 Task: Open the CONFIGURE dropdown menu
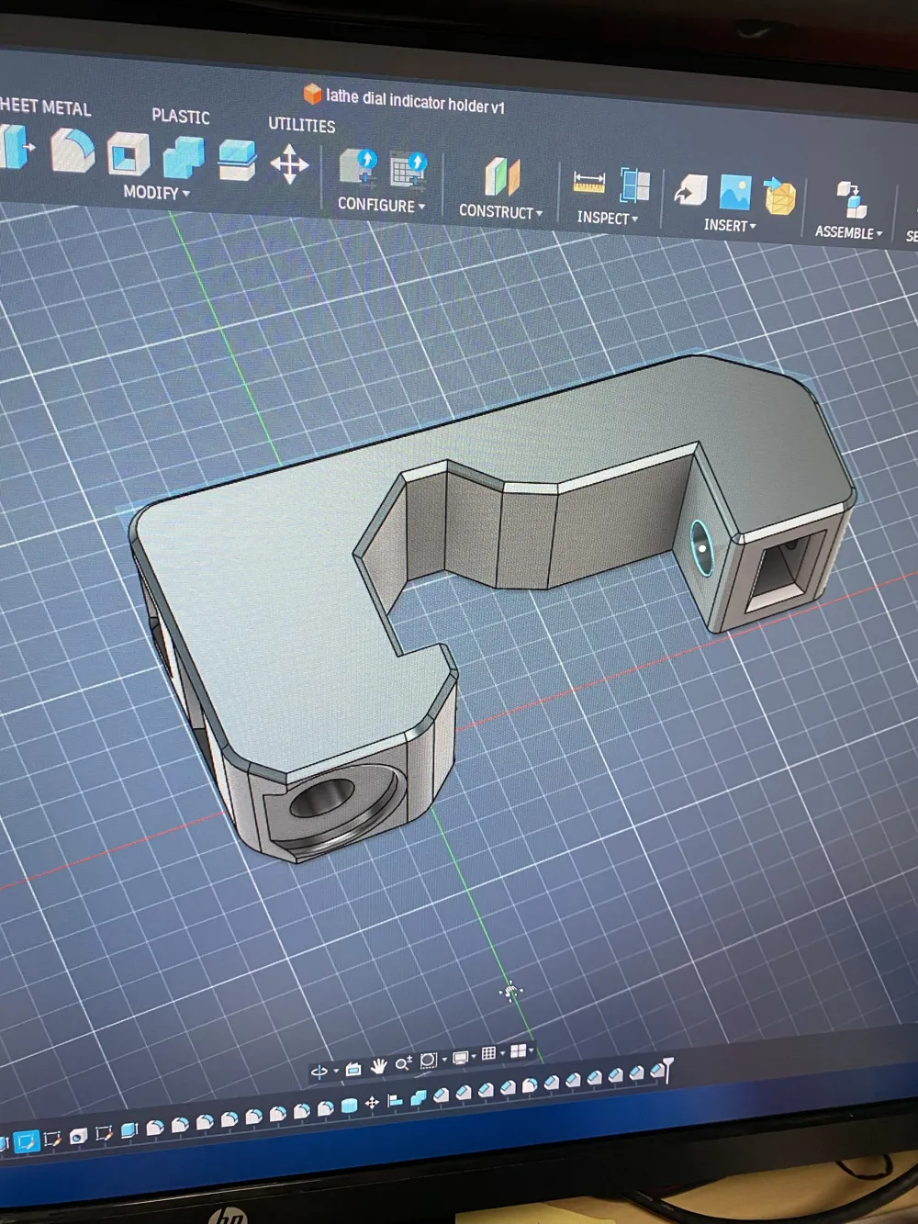click(x=381, y=205)
